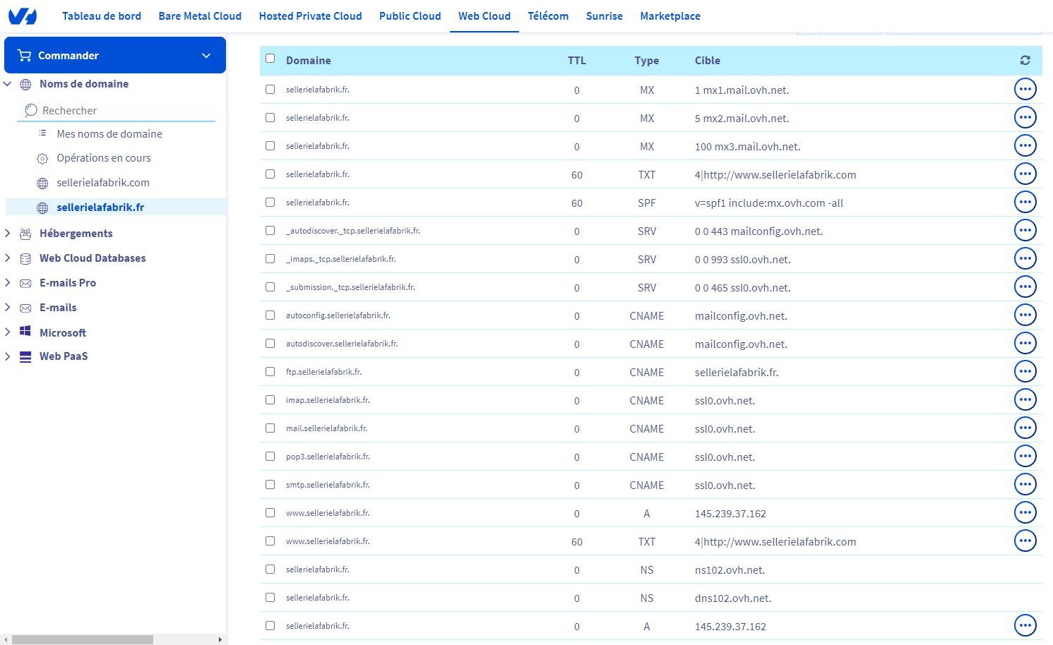The image size is (1053, 645).
Task: Click the Rechercher search field
Action: coord(120,111)
